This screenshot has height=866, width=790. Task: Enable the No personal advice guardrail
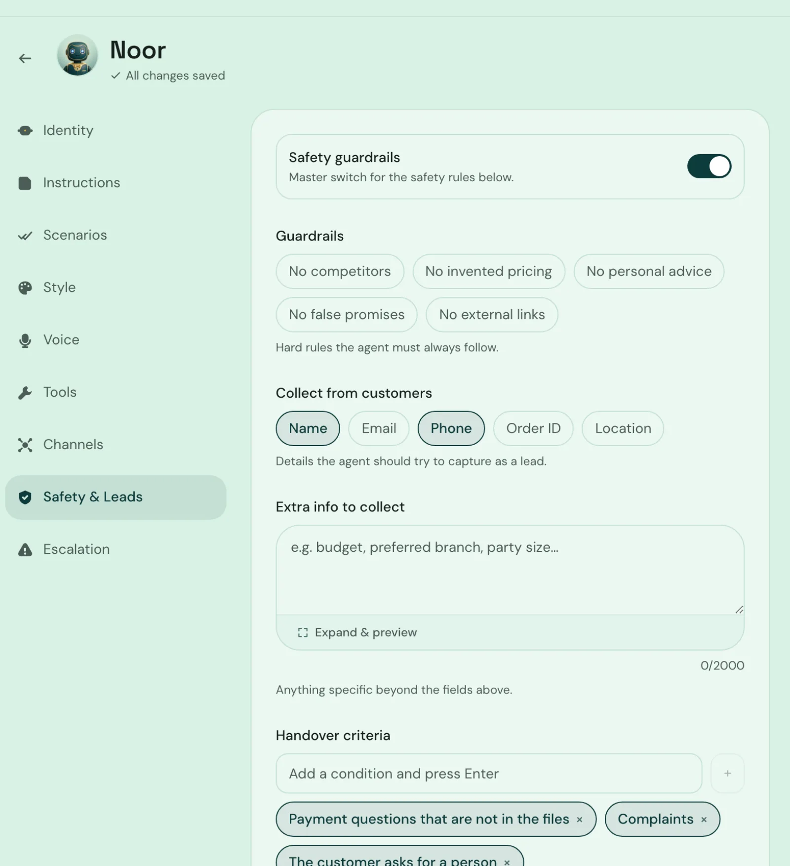click(x=649, y=271)
